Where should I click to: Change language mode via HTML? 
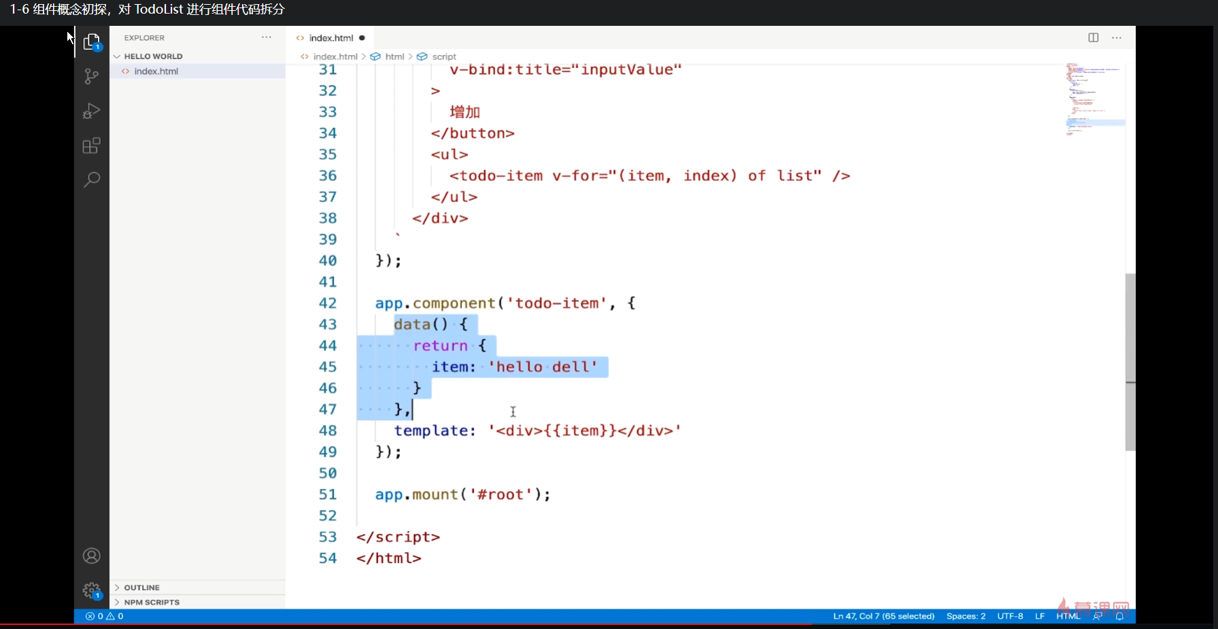tap(1068, 616)
